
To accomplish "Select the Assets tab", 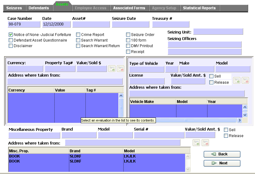I will point(62,6).
